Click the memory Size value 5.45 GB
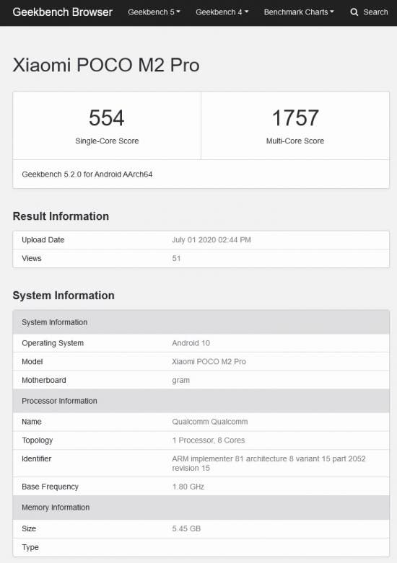 186,528
